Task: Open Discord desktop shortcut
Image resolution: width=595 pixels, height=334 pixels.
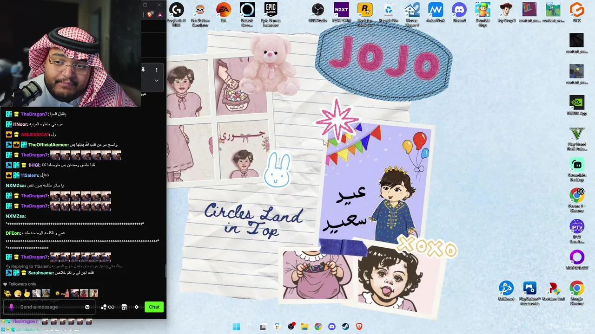Action: pyautogui.click(x=459, y=13)
